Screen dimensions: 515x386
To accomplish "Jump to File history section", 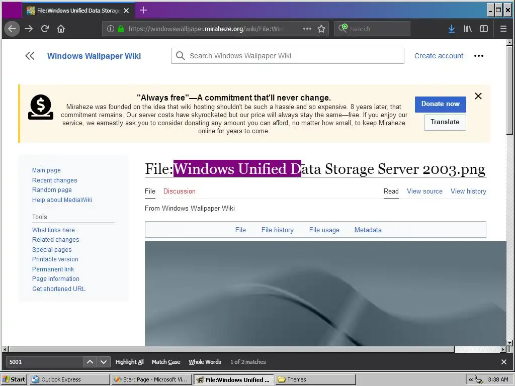I will [278, 230].
